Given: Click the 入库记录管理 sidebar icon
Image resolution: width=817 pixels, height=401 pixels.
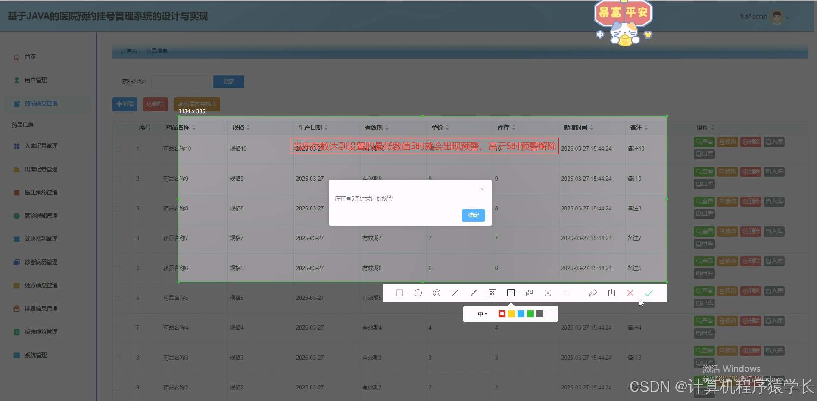Looking at the screenshot, I should [x=16, y=146].
